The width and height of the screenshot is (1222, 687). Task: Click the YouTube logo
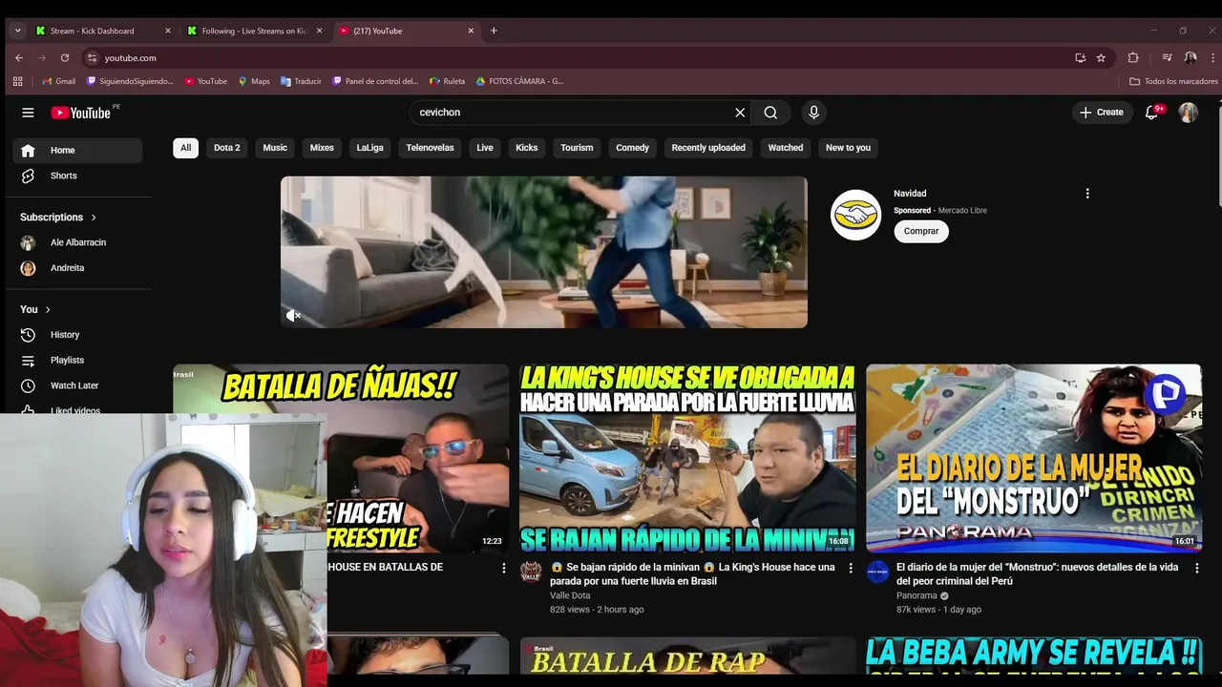point(81,113)
